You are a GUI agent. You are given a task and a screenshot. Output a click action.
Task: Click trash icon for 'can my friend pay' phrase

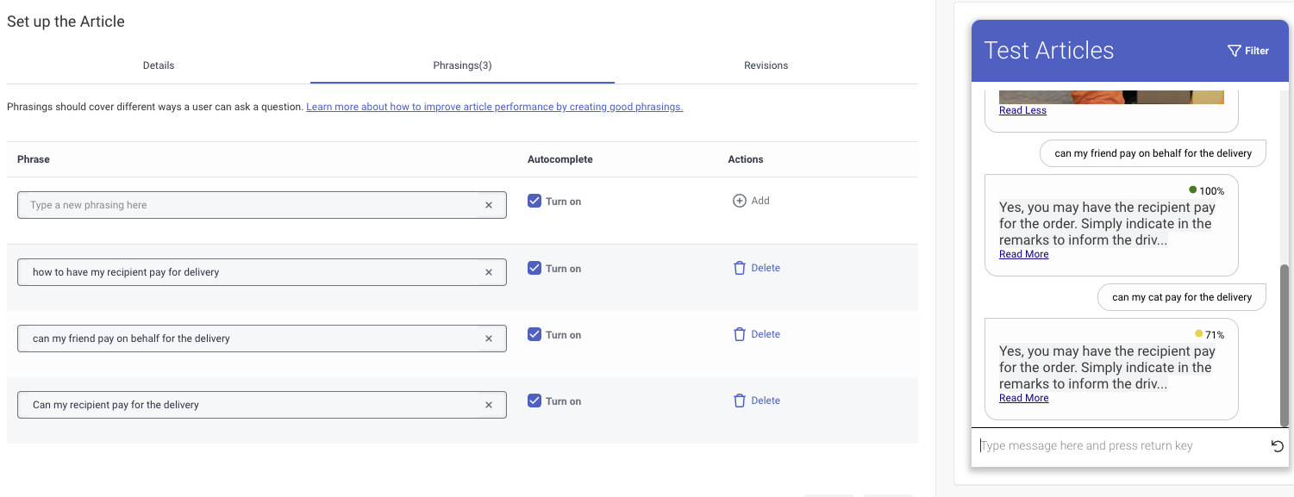pos(739,334)
